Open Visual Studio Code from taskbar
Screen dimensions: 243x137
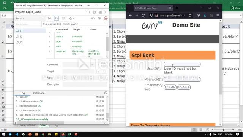[17, 134]
